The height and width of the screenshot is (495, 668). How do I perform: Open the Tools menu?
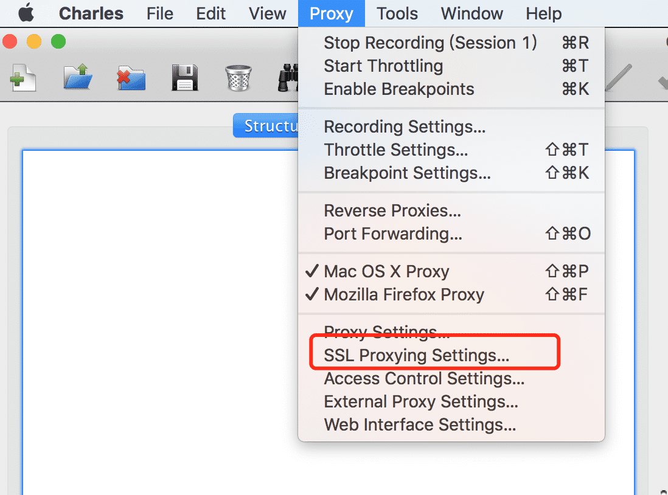pyautogui.click(x=397, y=13)
